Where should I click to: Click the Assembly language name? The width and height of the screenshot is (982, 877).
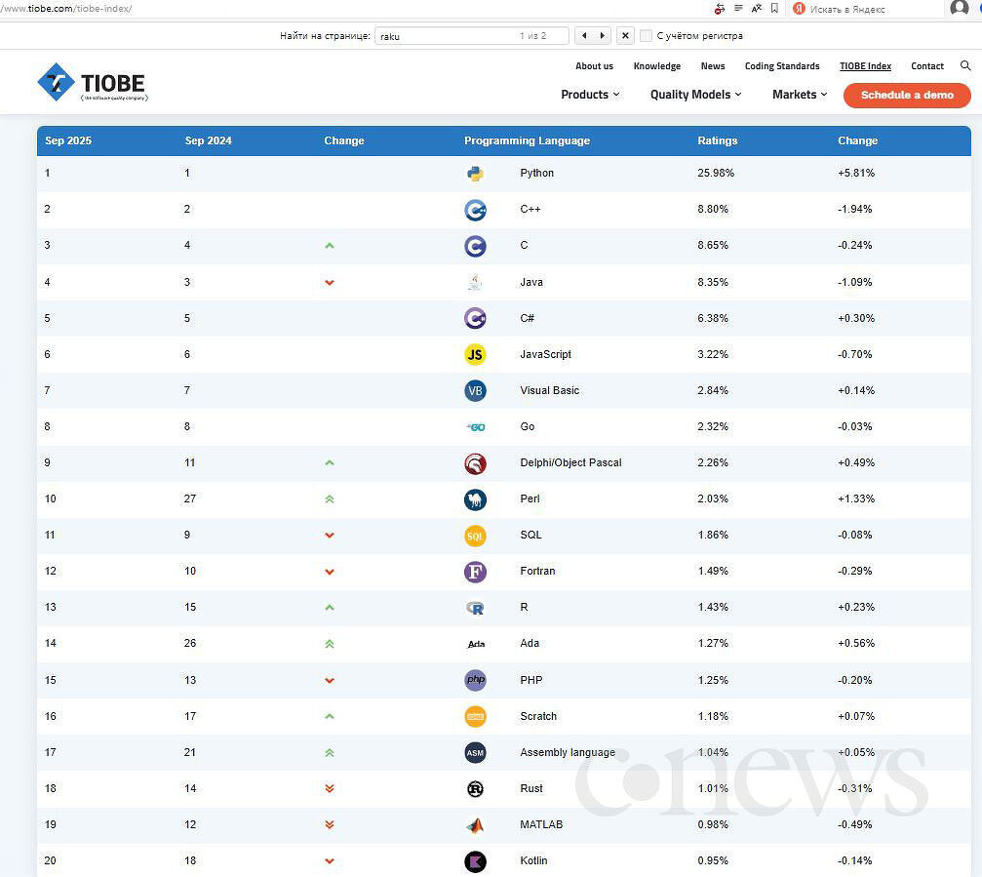(x=568, y=752)
